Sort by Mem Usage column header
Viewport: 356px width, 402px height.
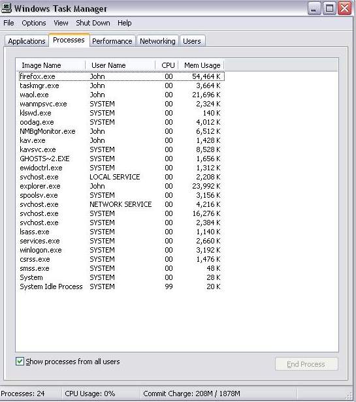(201, 65)
